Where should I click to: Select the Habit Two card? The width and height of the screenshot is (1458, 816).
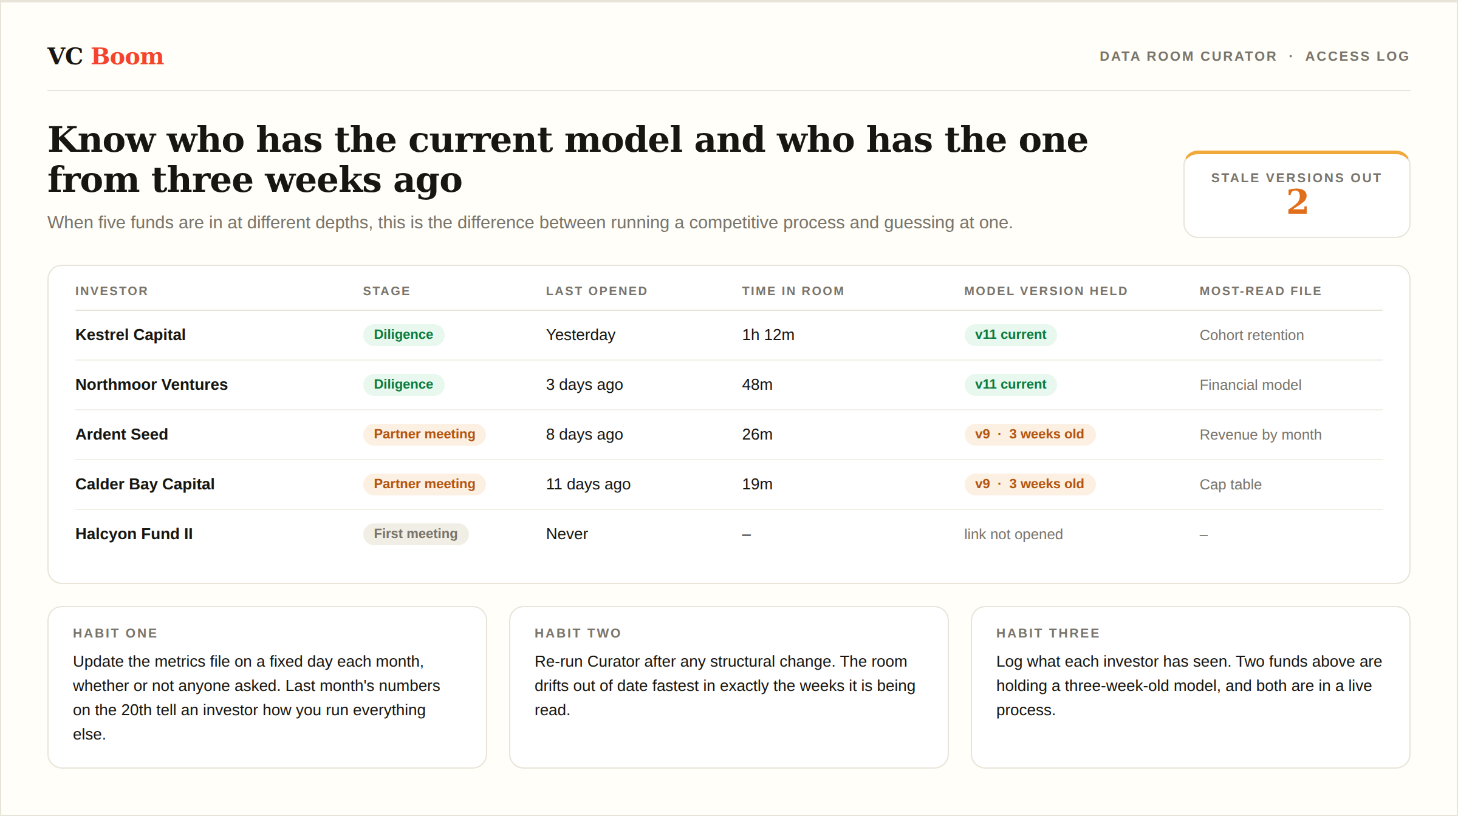(x=729, y=687)
